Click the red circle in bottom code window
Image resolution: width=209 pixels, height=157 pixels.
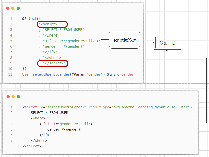point(8,96)
